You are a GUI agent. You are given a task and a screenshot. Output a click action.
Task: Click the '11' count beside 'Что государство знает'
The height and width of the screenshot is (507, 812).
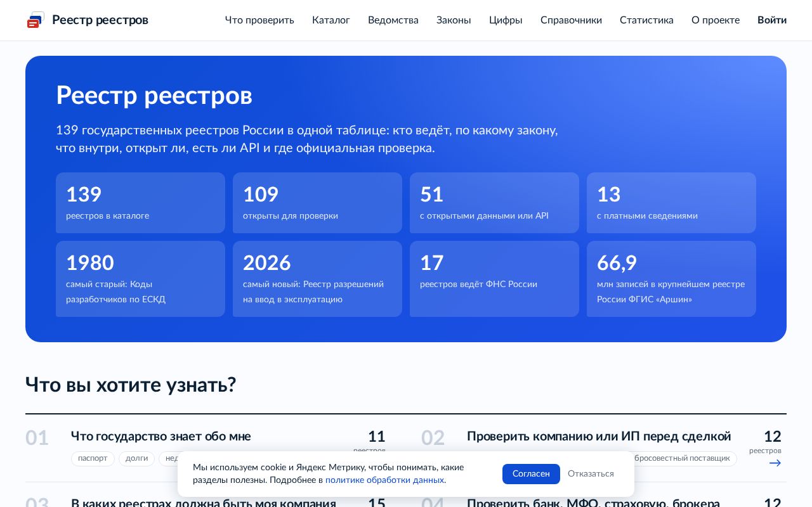click(377, 437)
